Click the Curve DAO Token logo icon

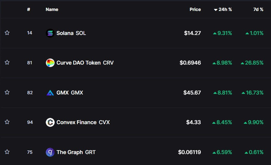pos(50,63)
